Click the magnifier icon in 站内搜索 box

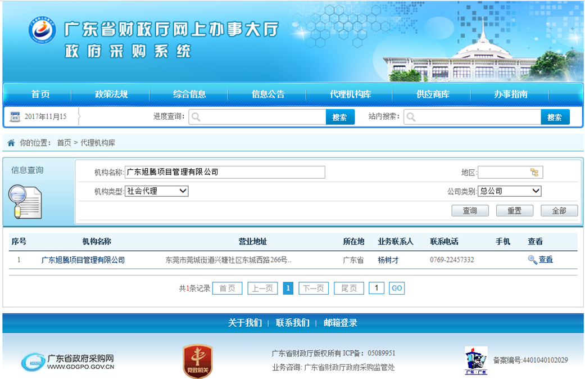[411, 118]
